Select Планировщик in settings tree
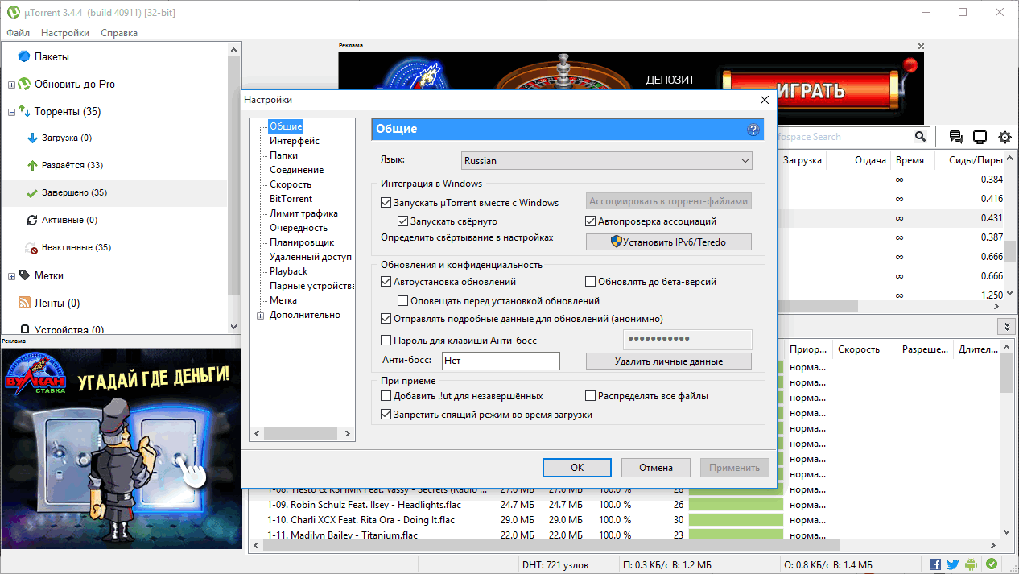Screen dimensions: 1019x574 (302, 242)
